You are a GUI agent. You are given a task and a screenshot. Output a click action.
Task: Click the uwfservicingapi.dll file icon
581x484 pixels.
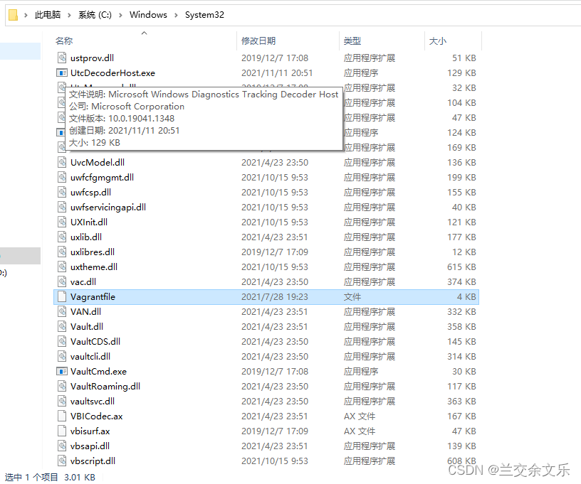click(62, 207)
